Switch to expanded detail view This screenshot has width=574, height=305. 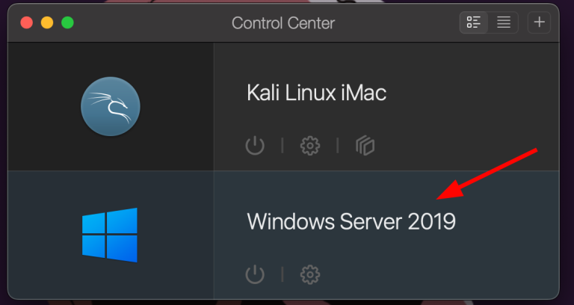pos(474,22)
